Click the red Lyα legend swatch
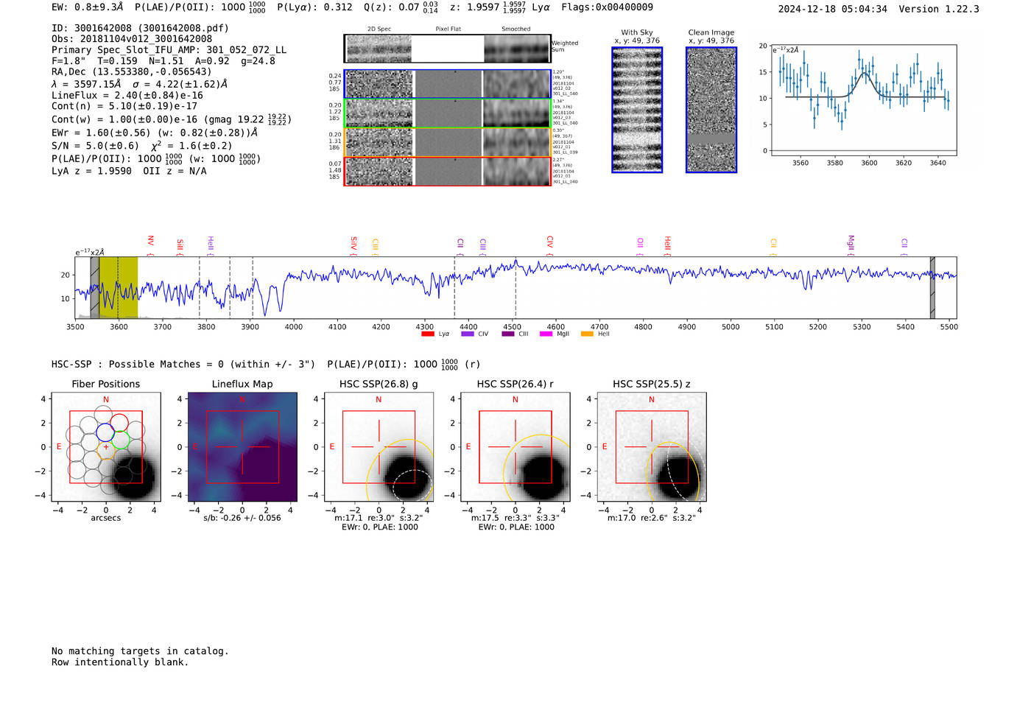Viewport: 1031px width, 702px height. point(427,334)
